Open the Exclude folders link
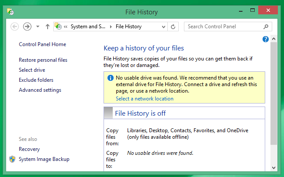Viewport: 284px width, 177px height. (36, 80)
